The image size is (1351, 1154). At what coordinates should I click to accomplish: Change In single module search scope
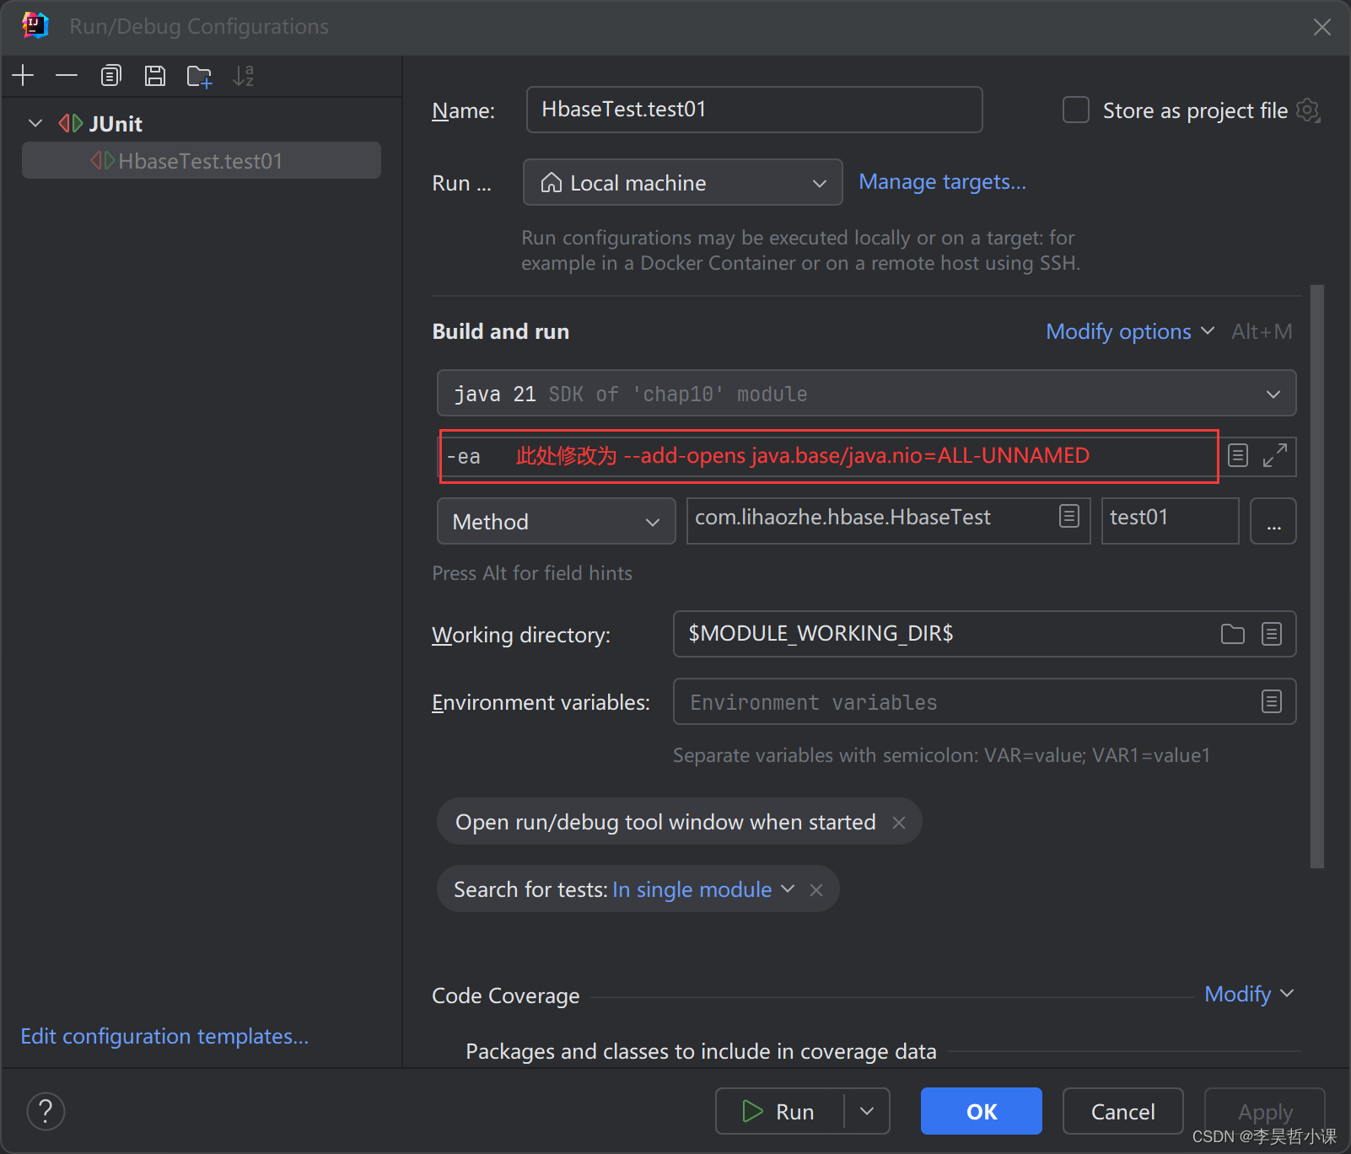tap(703, 890)
